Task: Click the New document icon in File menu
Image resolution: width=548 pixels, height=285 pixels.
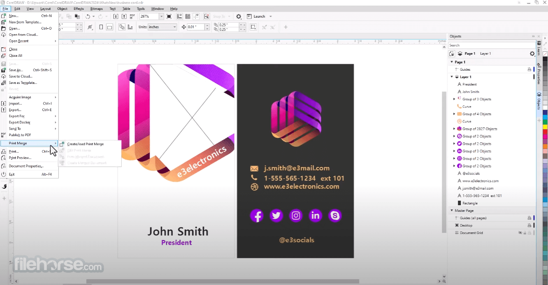Action: coord(4,16)
